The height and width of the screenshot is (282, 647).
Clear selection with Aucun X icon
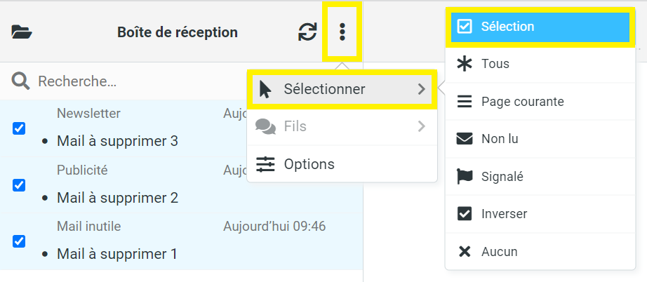[465, 252]
